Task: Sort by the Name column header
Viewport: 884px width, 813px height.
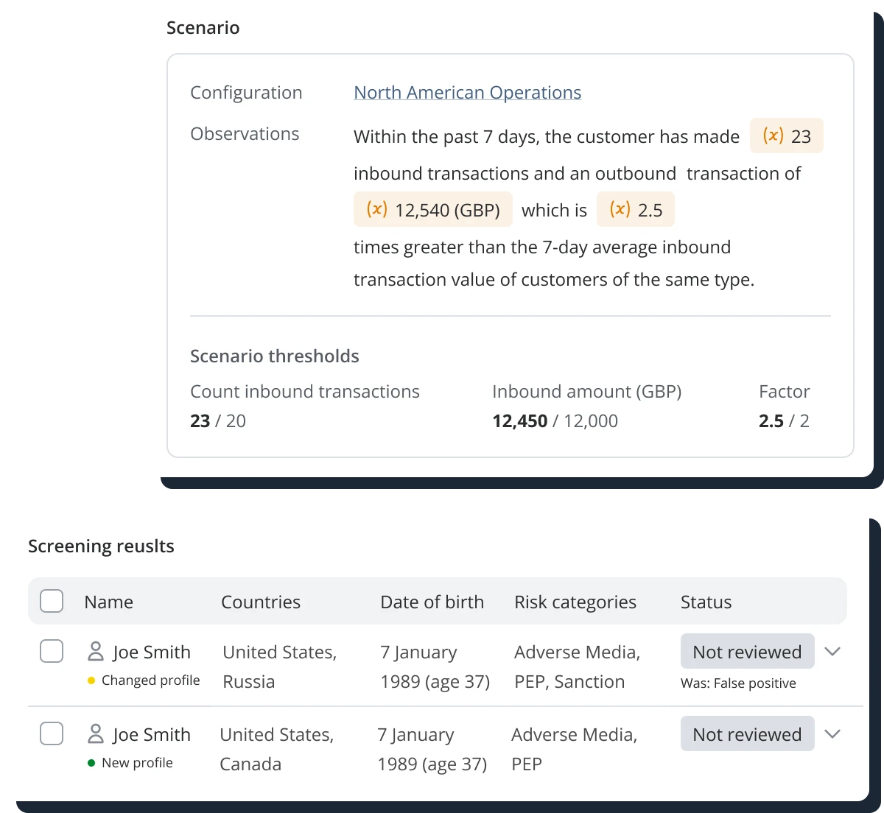Action: click(108, 602)
